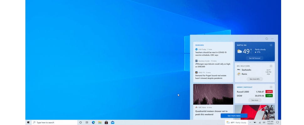The width and height of the screenshot is (304, 125).
Task: Open the Puget Sound real estate headline
Action: [x=211, y=77]
